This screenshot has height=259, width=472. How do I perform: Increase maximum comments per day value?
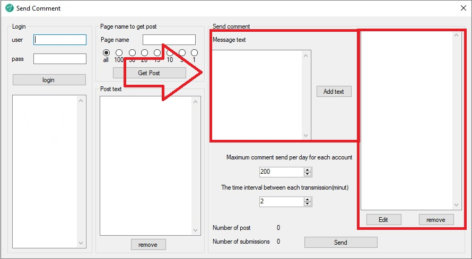[308, 169]
